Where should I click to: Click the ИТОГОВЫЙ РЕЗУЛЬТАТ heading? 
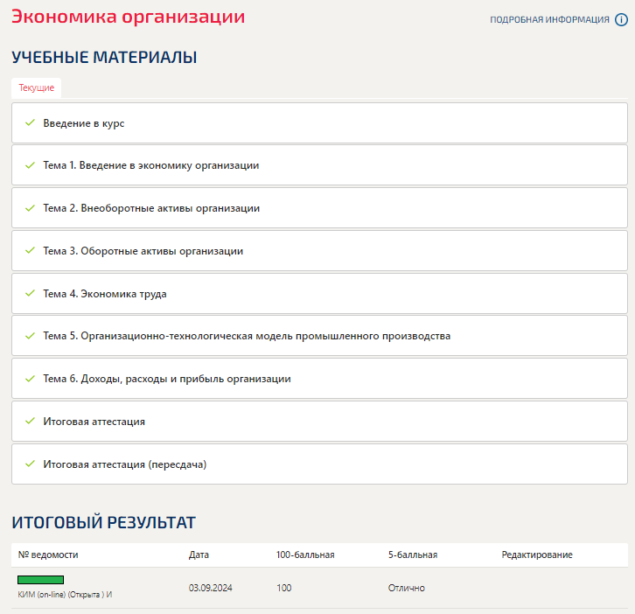tap(104, 522)
